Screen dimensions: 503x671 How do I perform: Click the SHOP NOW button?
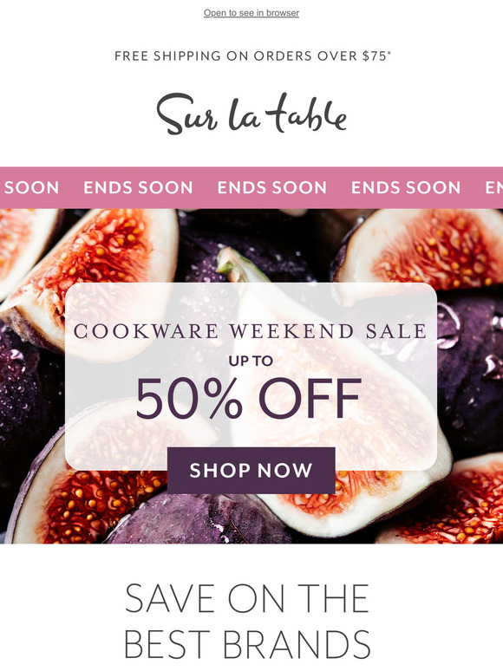click(251, 470)
